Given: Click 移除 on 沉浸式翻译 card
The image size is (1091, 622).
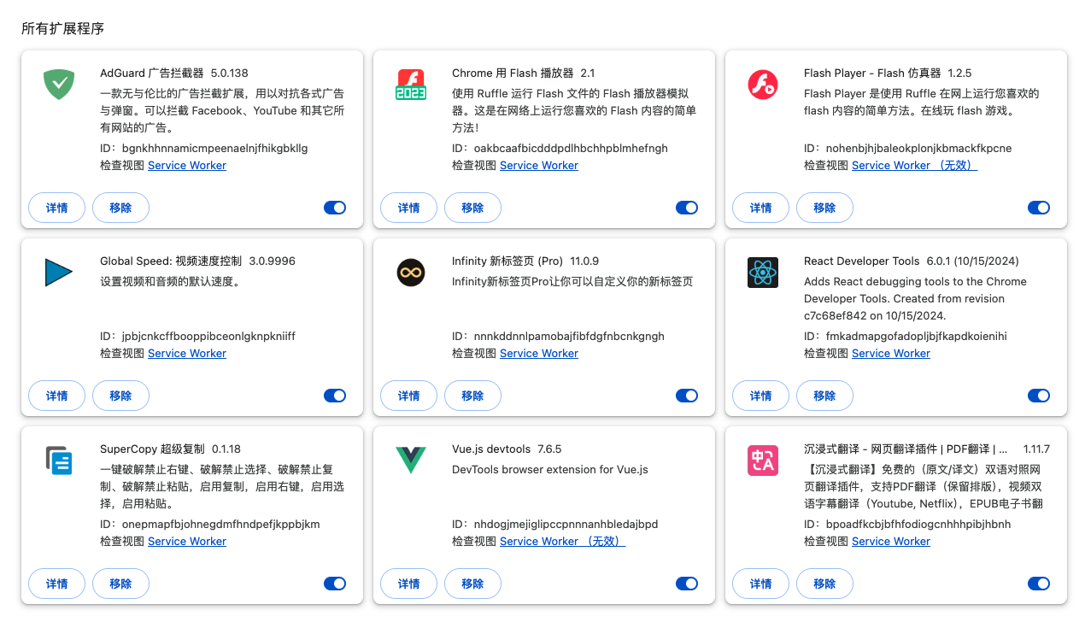Looking at the screenshot, I should click(824, 584).
